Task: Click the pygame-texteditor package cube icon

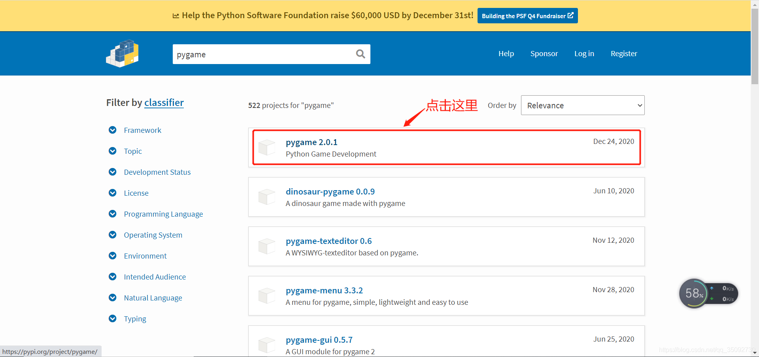Action: coord(267,246)
